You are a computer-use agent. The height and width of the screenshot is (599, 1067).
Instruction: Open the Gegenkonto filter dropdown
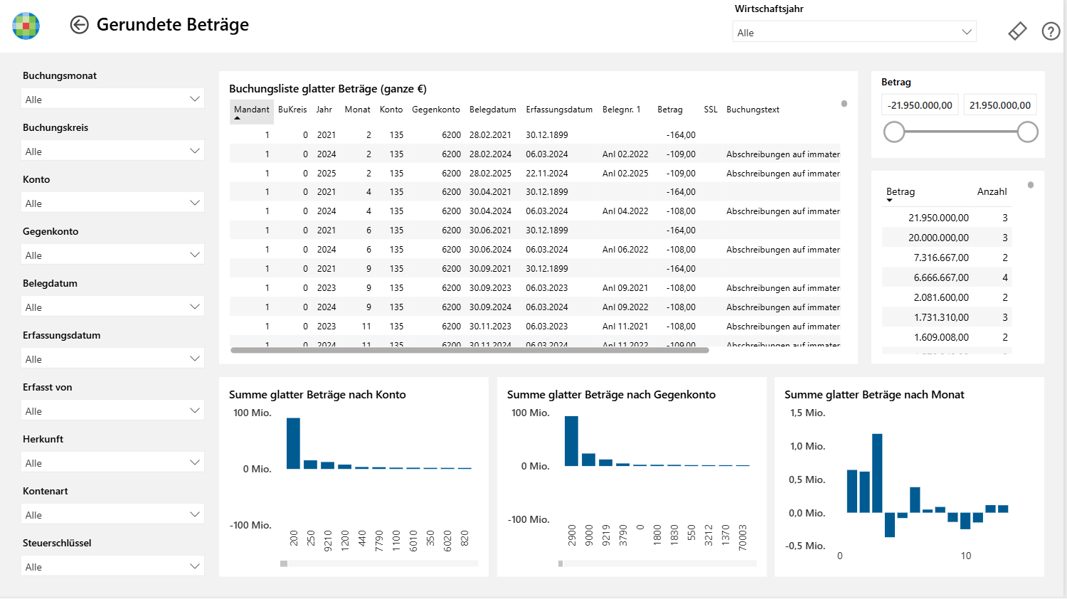[113, 255]
